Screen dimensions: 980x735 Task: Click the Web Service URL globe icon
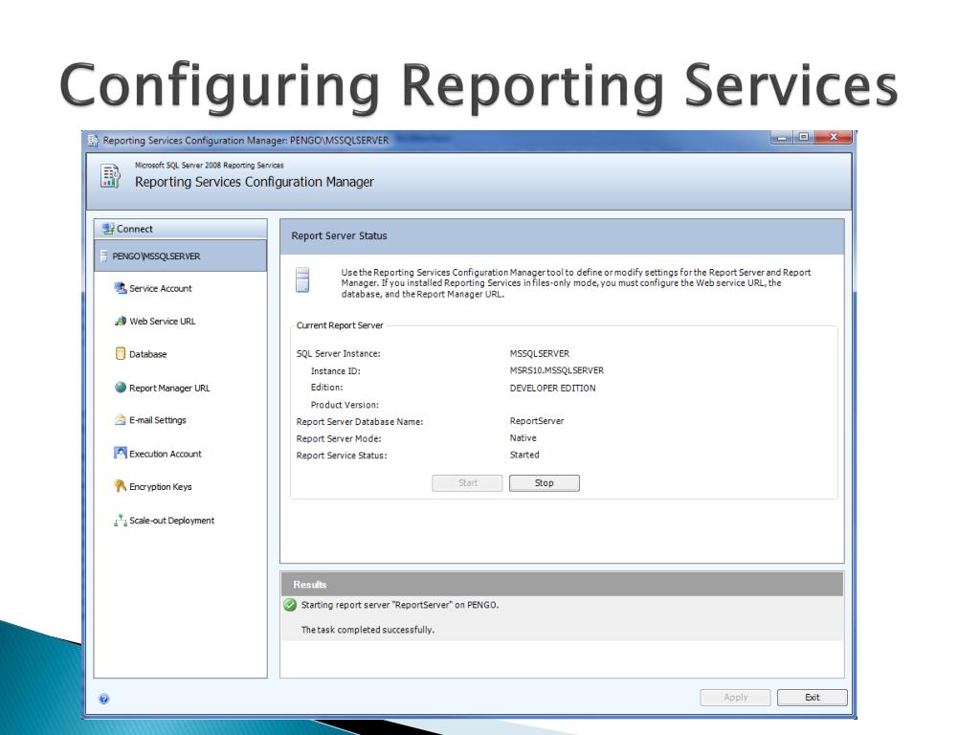pos(121,322)
